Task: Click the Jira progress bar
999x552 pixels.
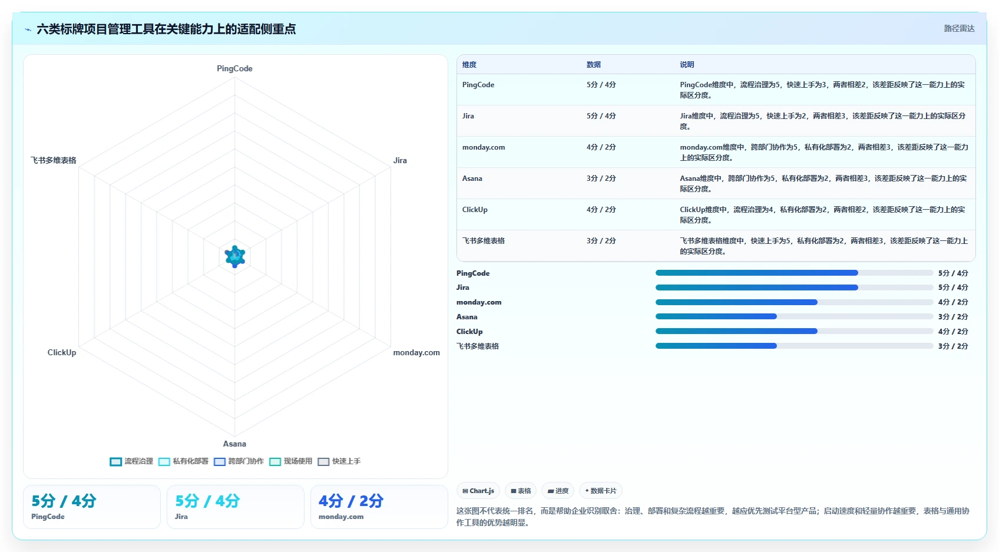Action: click(x=794, y=287)
